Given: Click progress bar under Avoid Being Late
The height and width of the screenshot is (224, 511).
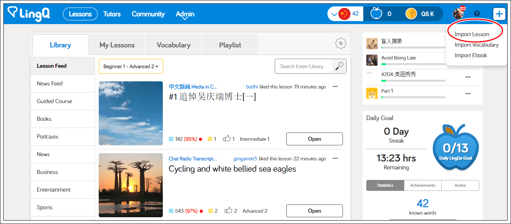Looking at the screenshot, I should tap(413, 64).
